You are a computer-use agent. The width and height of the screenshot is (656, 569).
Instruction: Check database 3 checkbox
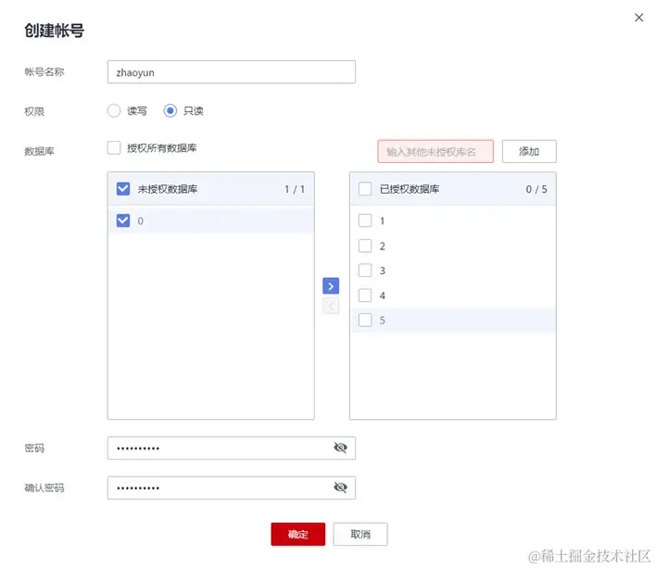[365, 271]
